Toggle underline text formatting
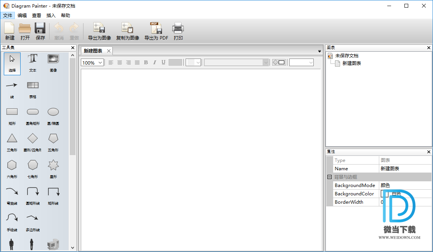The height and width of the screenshot is (252, 433). point(163,62)
